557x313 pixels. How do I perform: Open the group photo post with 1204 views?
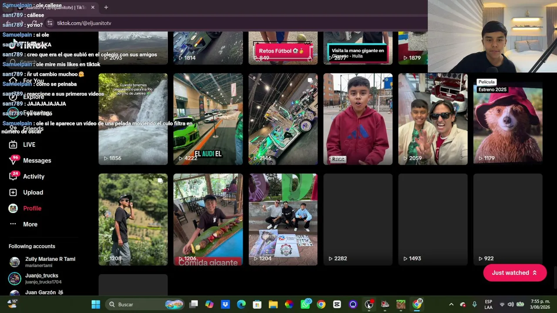click(x=283, y=220)
